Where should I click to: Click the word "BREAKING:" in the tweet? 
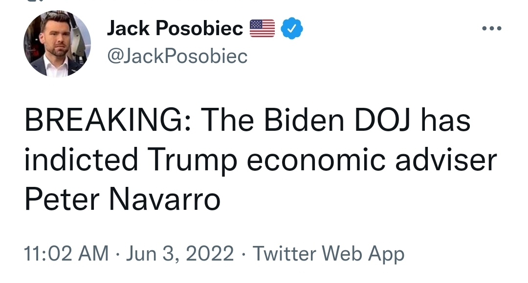pos(109,120)
